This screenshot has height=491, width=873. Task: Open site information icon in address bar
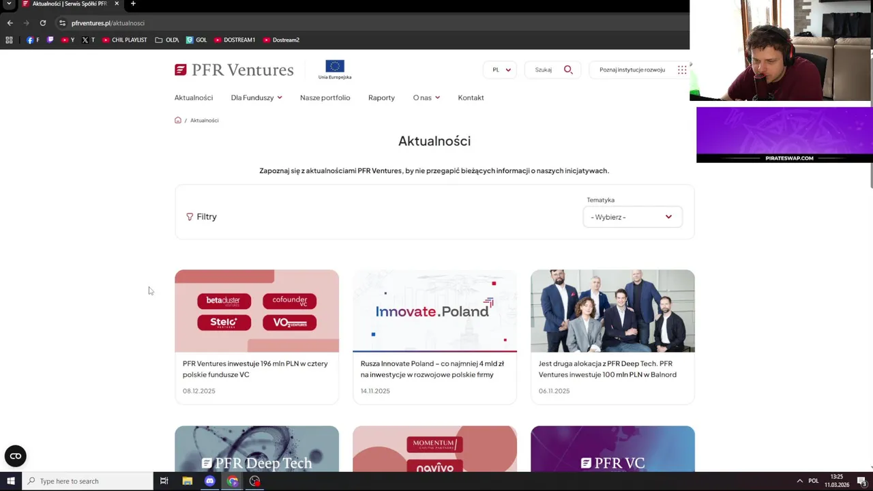pyautogui.click(x=62, y=23)
